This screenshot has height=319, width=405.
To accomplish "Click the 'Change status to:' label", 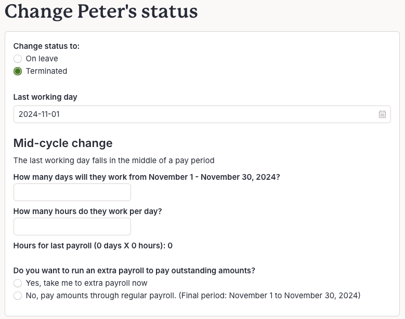I will (46, 46).
